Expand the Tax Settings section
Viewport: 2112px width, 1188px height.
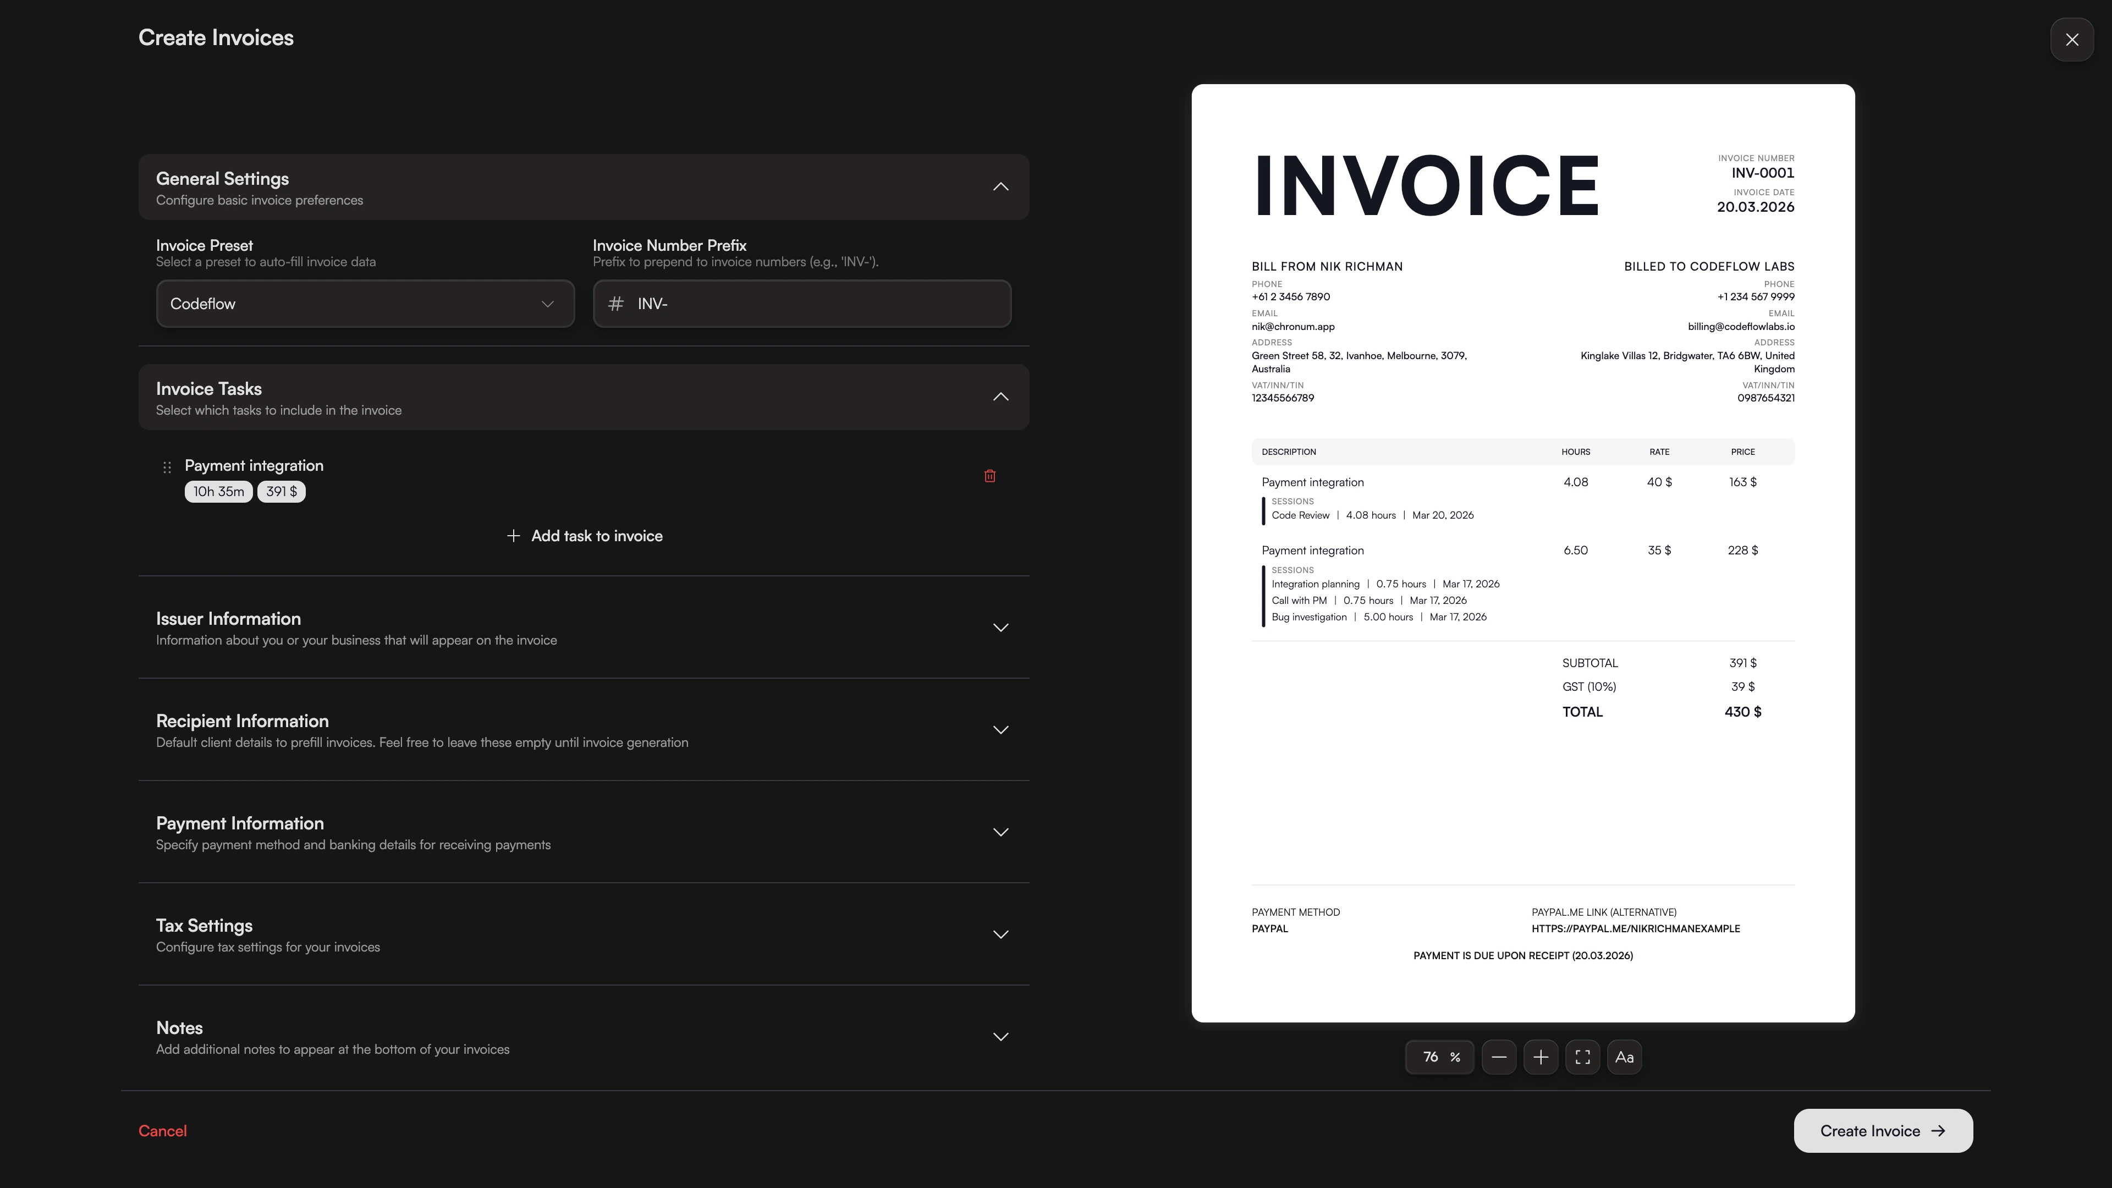1000,934
